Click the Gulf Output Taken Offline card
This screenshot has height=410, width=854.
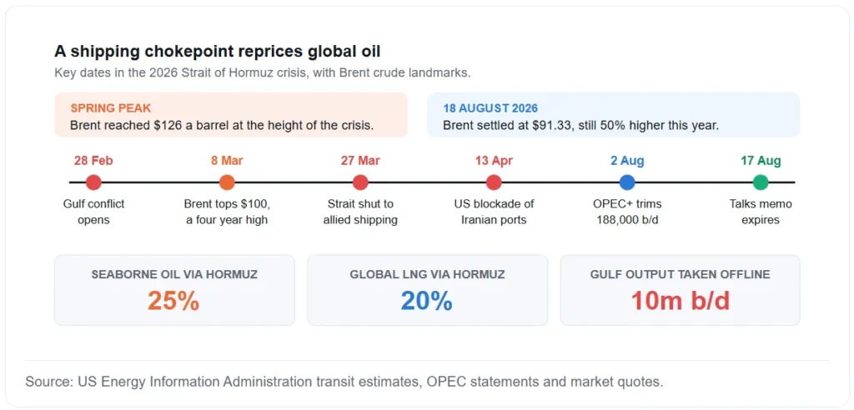[681, 290]
